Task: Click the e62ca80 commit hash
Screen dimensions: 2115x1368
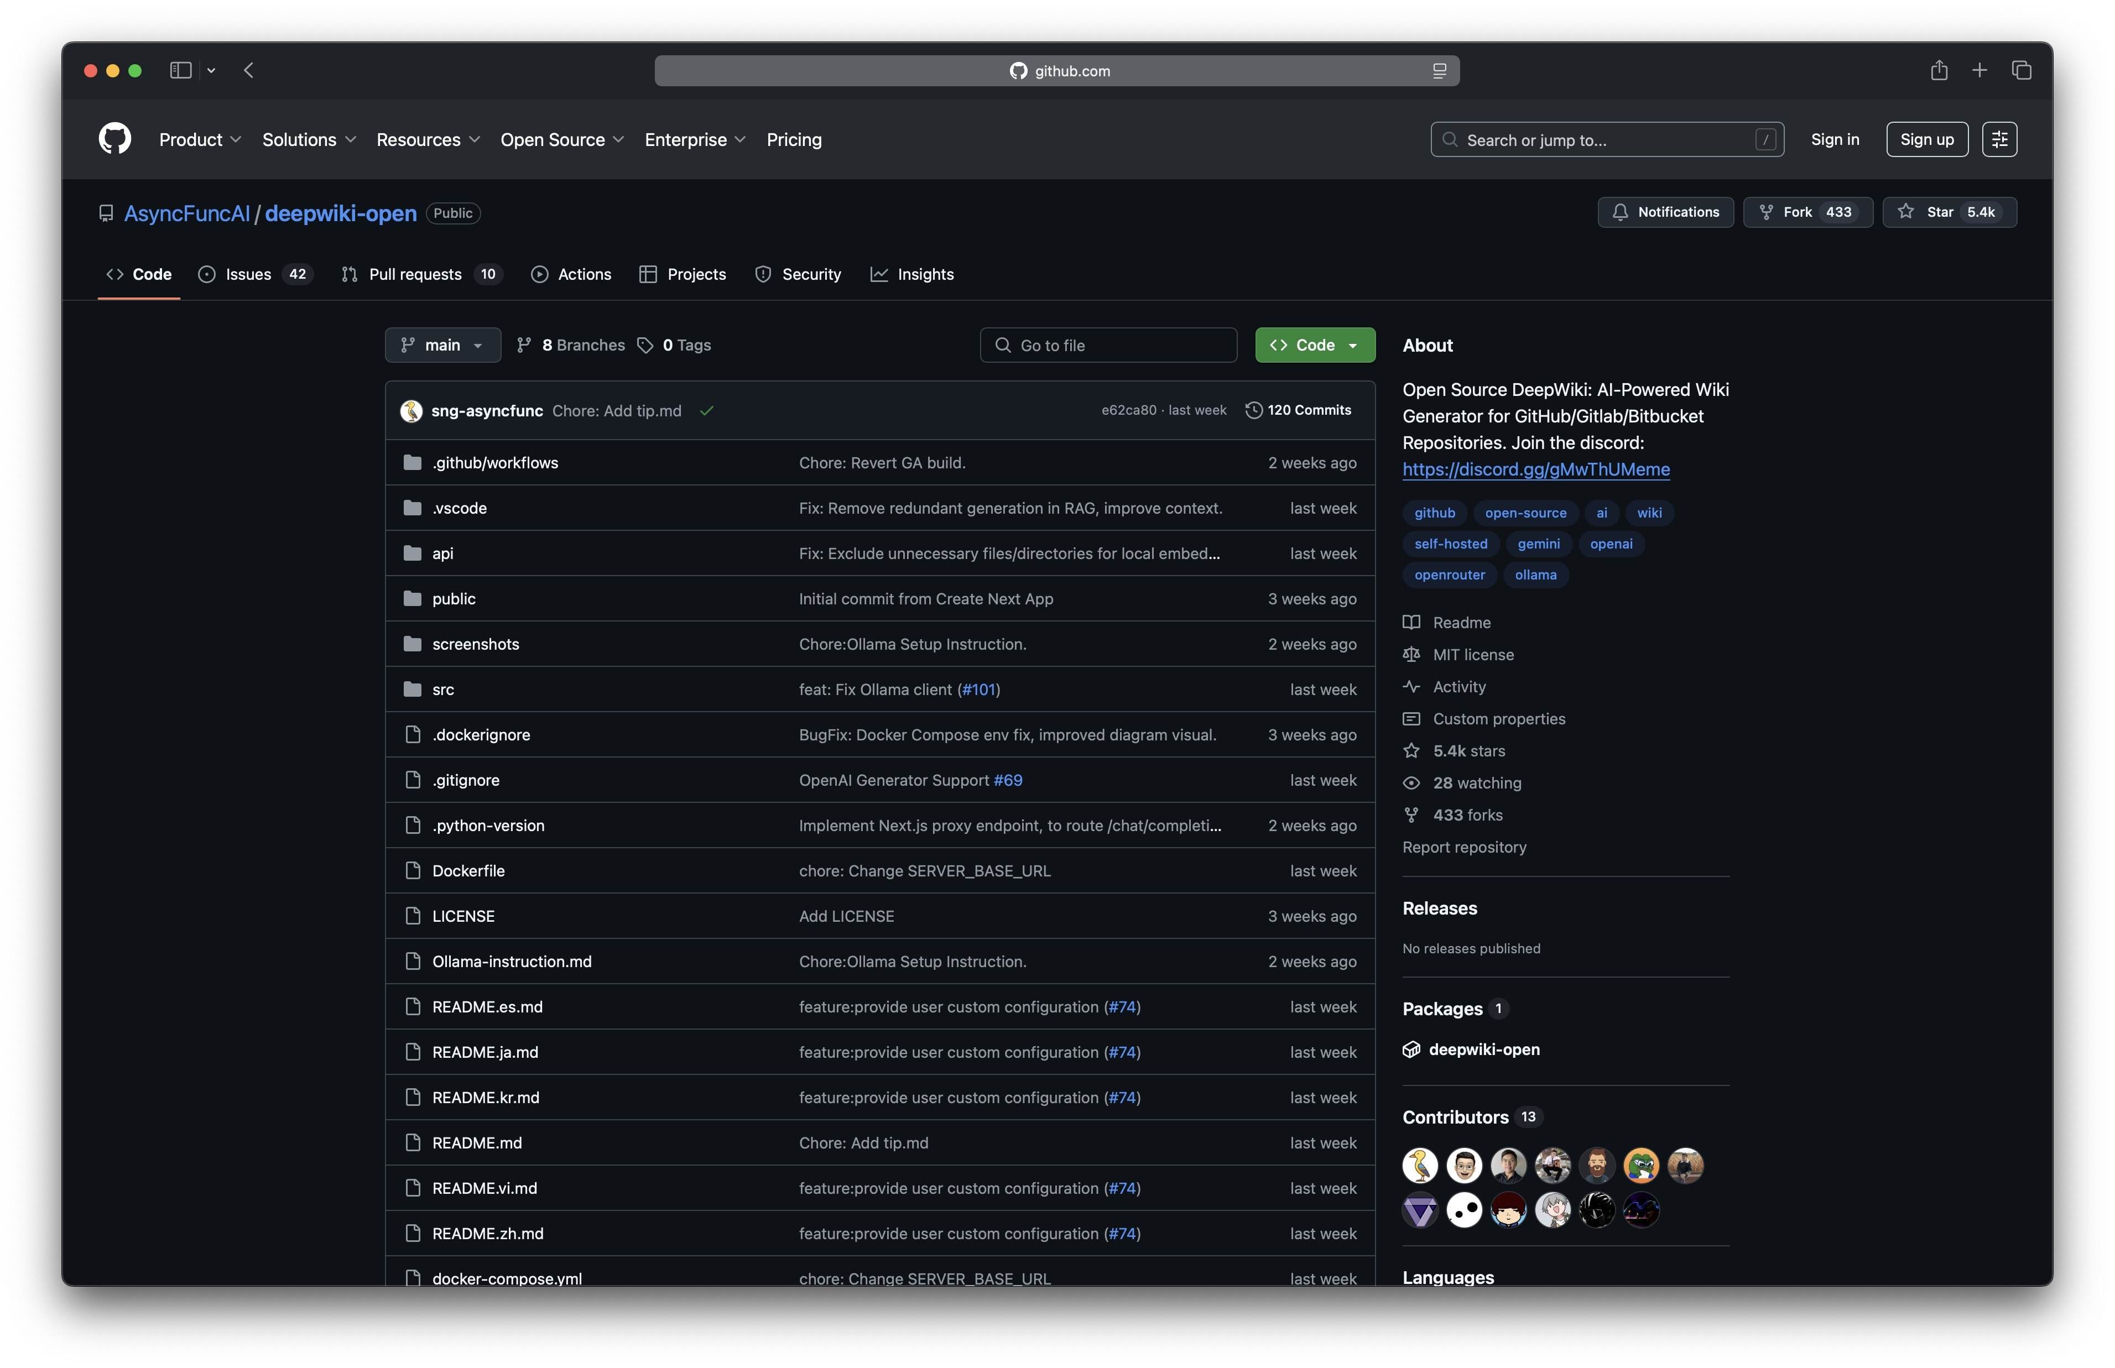Action: [x=1128, y=410]
